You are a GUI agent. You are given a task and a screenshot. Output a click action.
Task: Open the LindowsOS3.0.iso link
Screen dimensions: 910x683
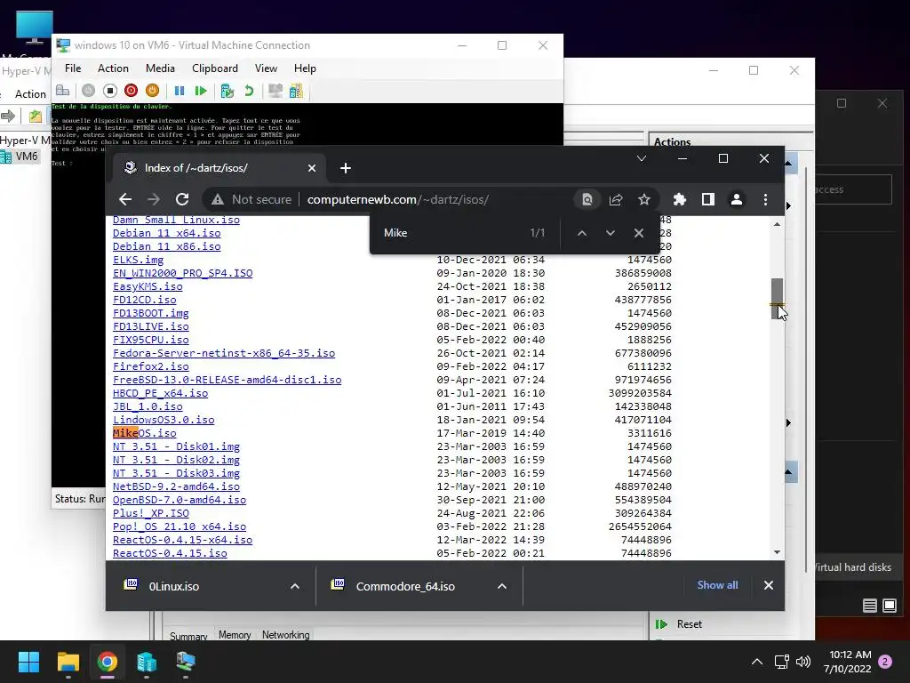164,420
